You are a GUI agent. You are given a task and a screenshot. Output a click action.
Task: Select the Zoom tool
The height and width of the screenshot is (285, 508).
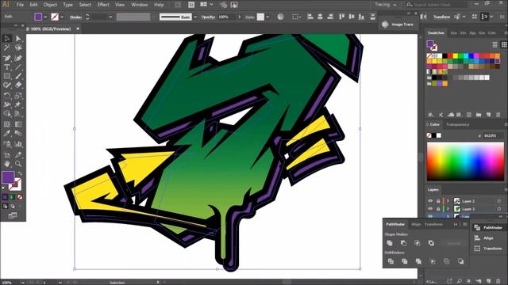coord(18,164)
